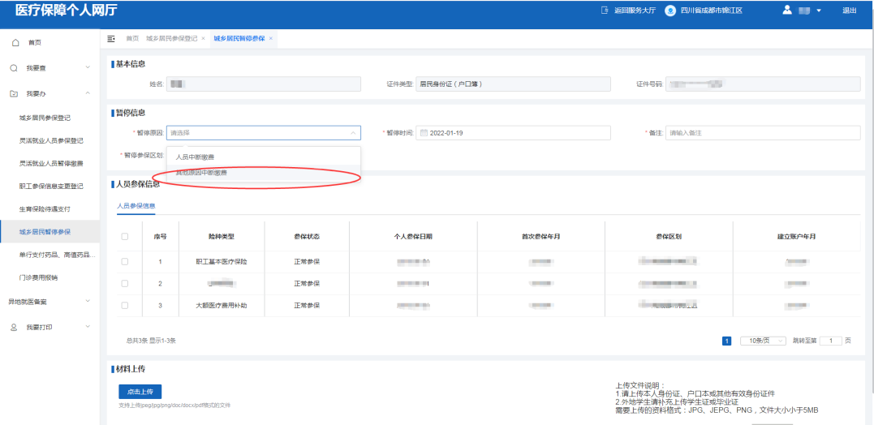The image size is (874, 425).
Task: Click the 备注 input field
Action: [763, 133]
